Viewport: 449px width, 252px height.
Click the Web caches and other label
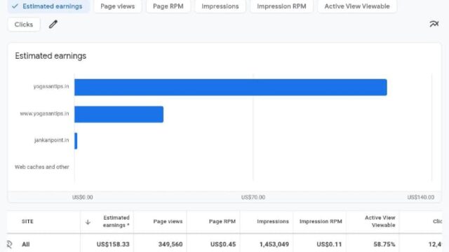click(42, 167)
